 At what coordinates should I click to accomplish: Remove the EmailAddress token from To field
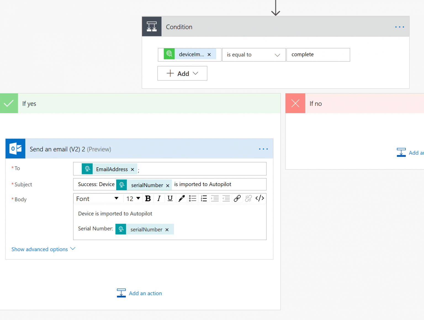coord(132,169)
